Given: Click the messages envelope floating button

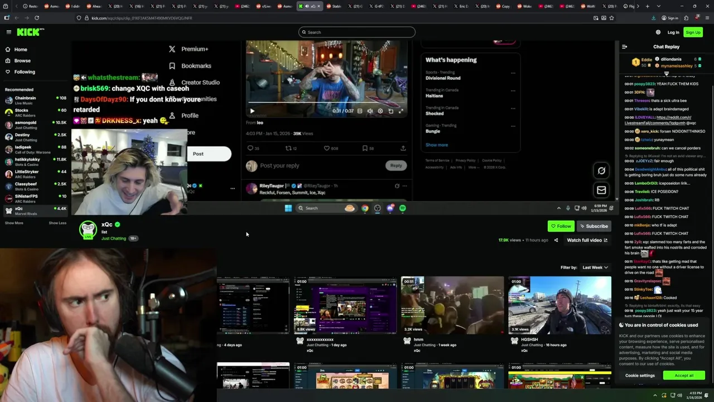Looking at the screenshot, I should [601, 190].
